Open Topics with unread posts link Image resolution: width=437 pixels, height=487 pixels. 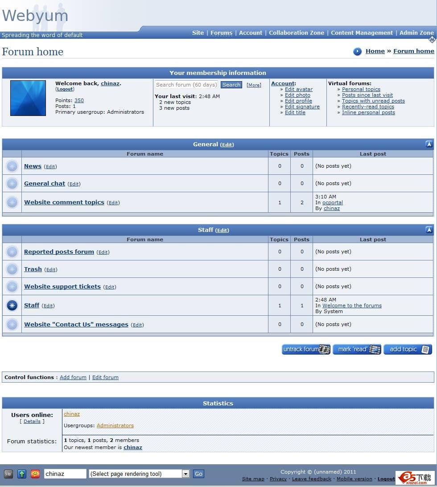[373, 101]
